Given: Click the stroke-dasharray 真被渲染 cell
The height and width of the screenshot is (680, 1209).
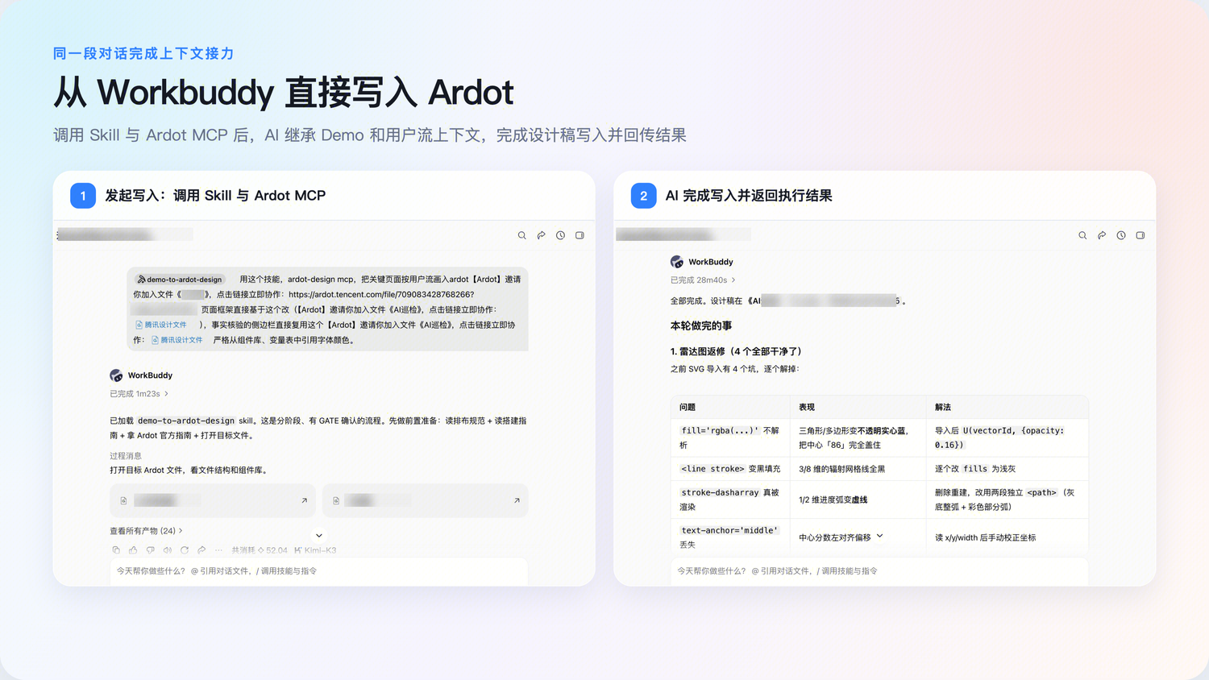Looking at the screenshot, I should [x=729, y=500].
